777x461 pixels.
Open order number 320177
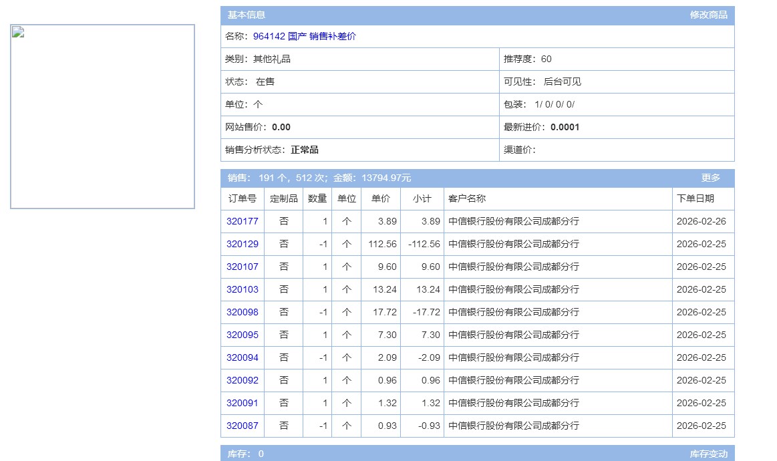[242, 221]
